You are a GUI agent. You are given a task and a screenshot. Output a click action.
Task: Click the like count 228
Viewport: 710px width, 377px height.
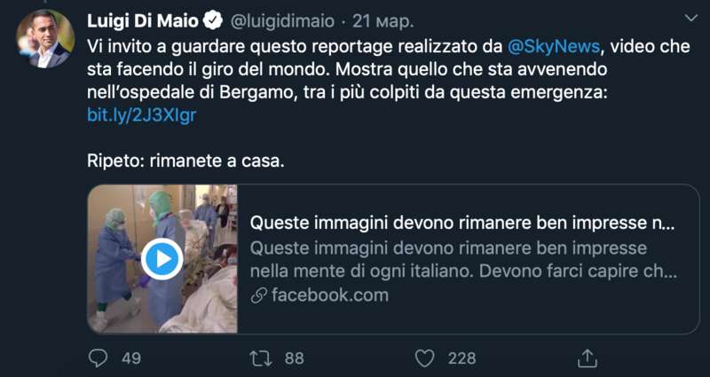461,357
